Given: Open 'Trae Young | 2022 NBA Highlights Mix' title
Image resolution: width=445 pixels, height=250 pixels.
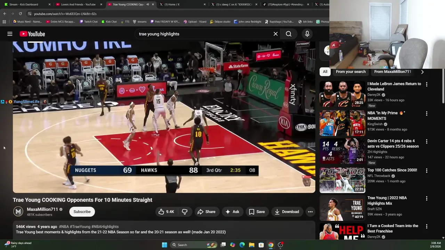Looking at the screenshot, I should pyautogui.click(x=387, y=201).
